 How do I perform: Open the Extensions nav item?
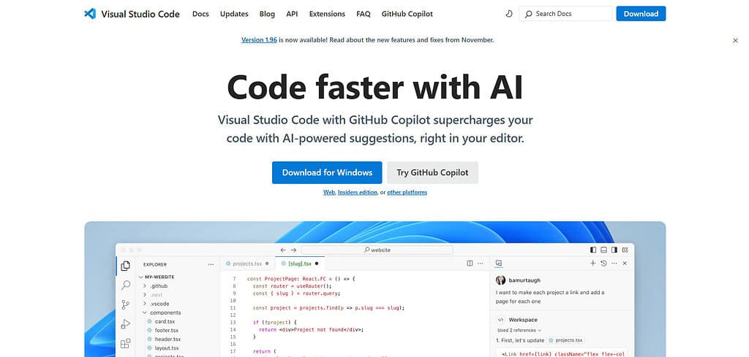click(327, 14)
